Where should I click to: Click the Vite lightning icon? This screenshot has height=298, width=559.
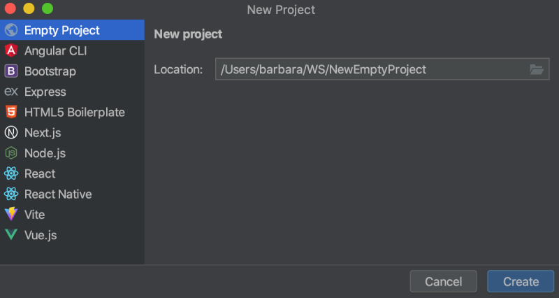click(11, 214)
